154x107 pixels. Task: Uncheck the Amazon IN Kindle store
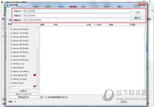(11, 48)
